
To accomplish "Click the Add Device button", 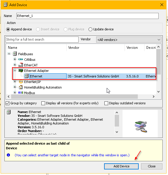I will 121,166.
